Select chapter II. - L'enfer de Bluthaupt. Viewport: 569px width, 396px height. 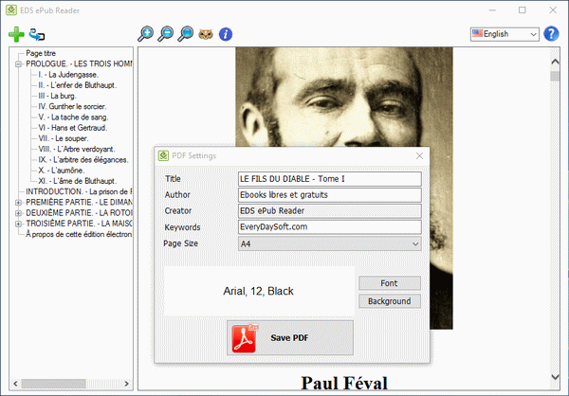coord(78,85)
